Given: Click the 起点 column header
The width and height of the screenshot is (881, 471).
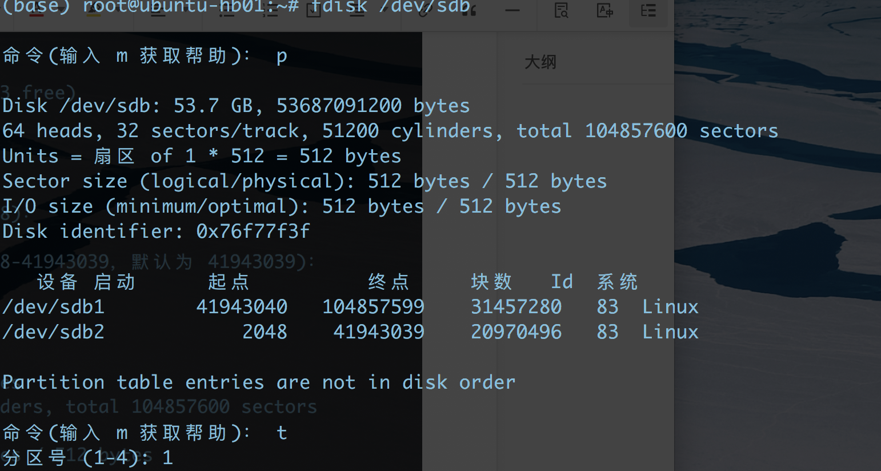Looking at the screenshot, I should click(228, 282).
